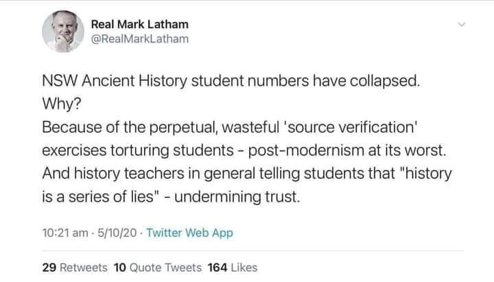Click the word "perpetual" in the tweet
The height and width of the screenshot is (282, 494).
point(189,127)
